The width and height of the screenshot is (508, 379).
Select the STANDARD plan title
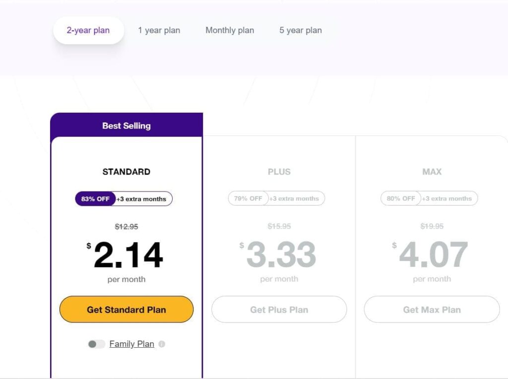click(127, 172)
